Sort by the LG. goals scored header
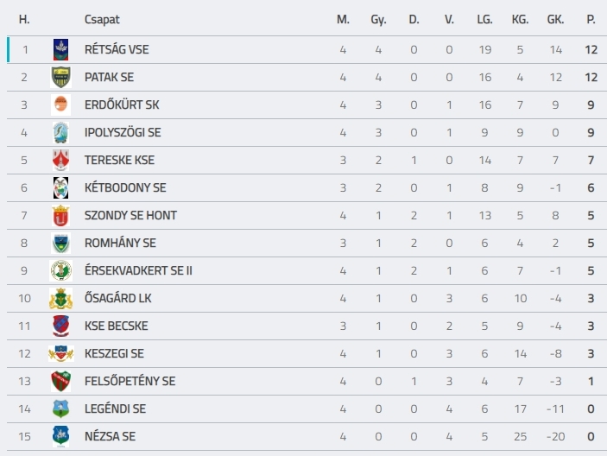This screenshot has height=456, width=607. 484,19
